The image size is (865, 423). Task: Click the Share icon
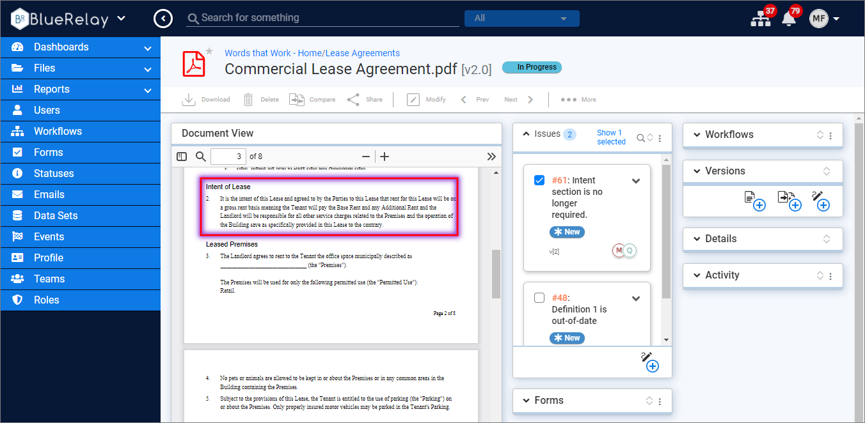click(x=353, y=100)
